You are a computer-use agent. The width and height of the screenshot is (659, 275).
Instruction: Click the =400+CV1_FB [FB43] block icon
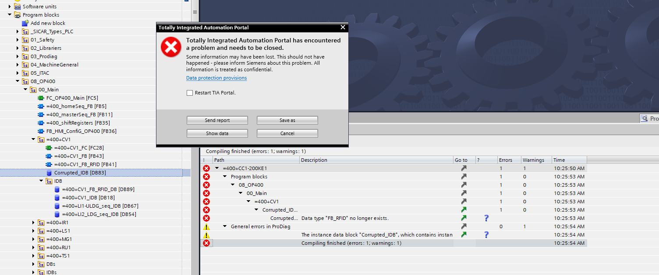49,156
